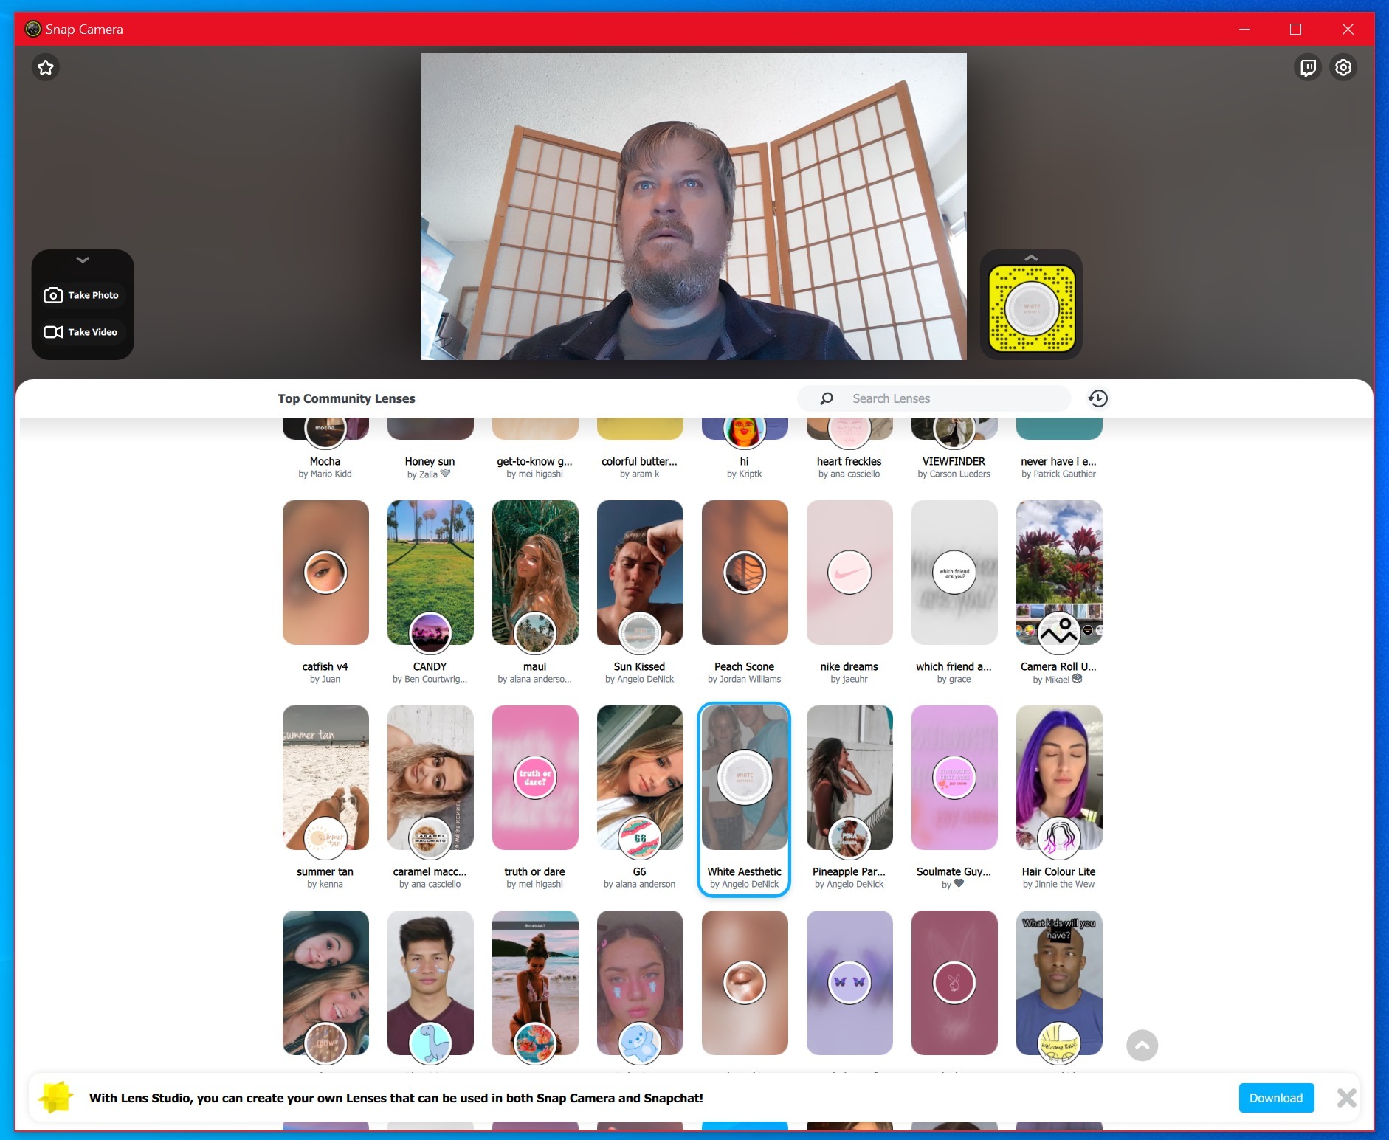Focus the Search Lenses field
1389x1140 pixels.
pyautogui.click(x=934, y=398)
